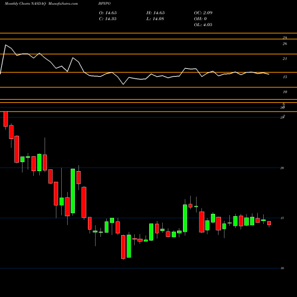The image size is (297, 297).
Task: Click the tall green candle rising to 20
Action: pyautogui.click(x=73, y=191)
